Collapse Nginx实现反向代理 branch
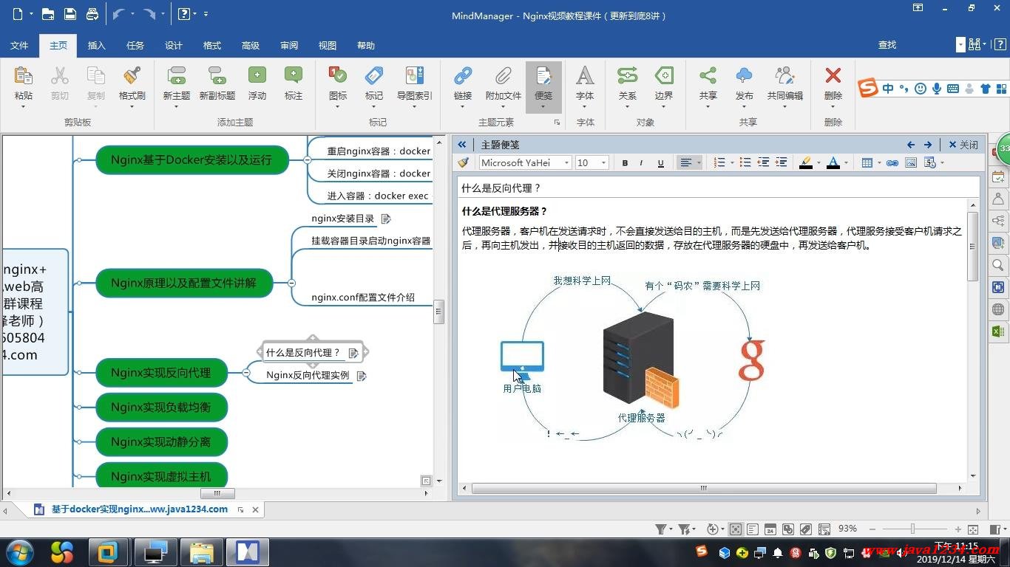The image size is (1010, 567). coord(246,373)
